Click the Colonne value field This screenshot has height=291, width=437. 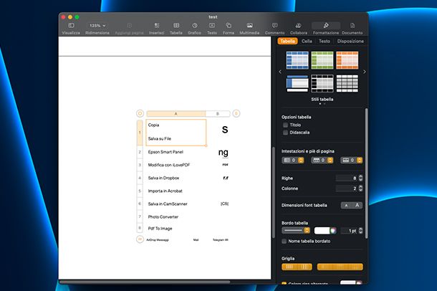347,189
